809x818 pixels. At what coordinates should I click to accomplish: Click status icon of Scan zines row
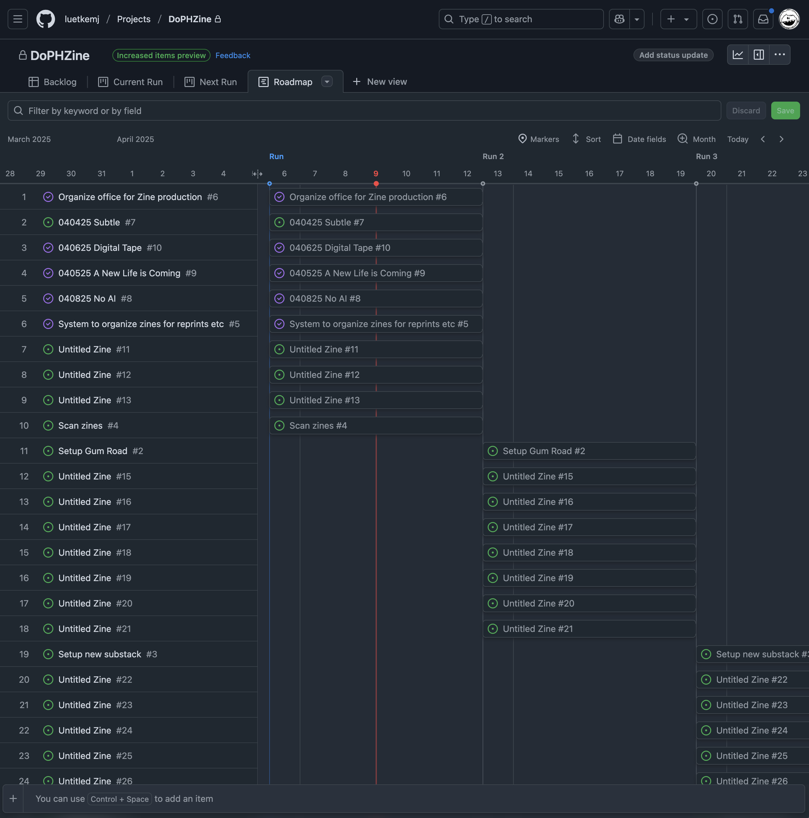pyautogui.click(x=48, y=426)
